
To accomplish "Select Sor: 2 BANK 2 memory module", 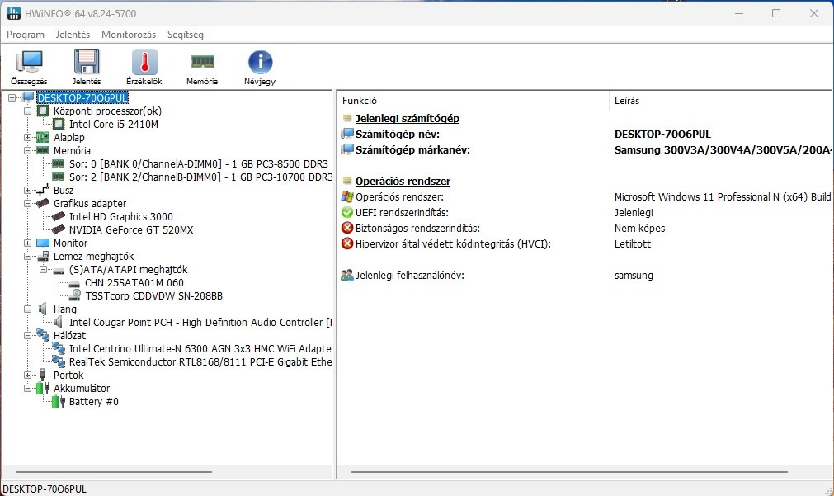I will coord(200,177).
